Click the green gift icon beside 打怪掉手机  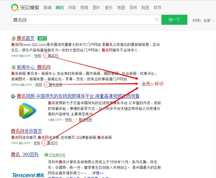click(x=46, y=155)
